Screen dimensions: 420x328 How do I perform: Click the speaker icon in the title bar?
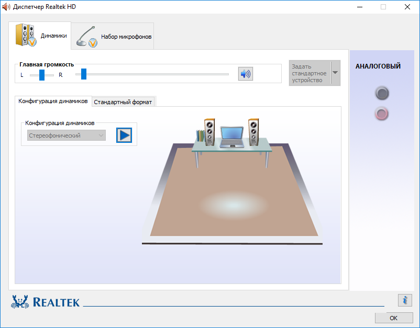[x=6, y=7]
